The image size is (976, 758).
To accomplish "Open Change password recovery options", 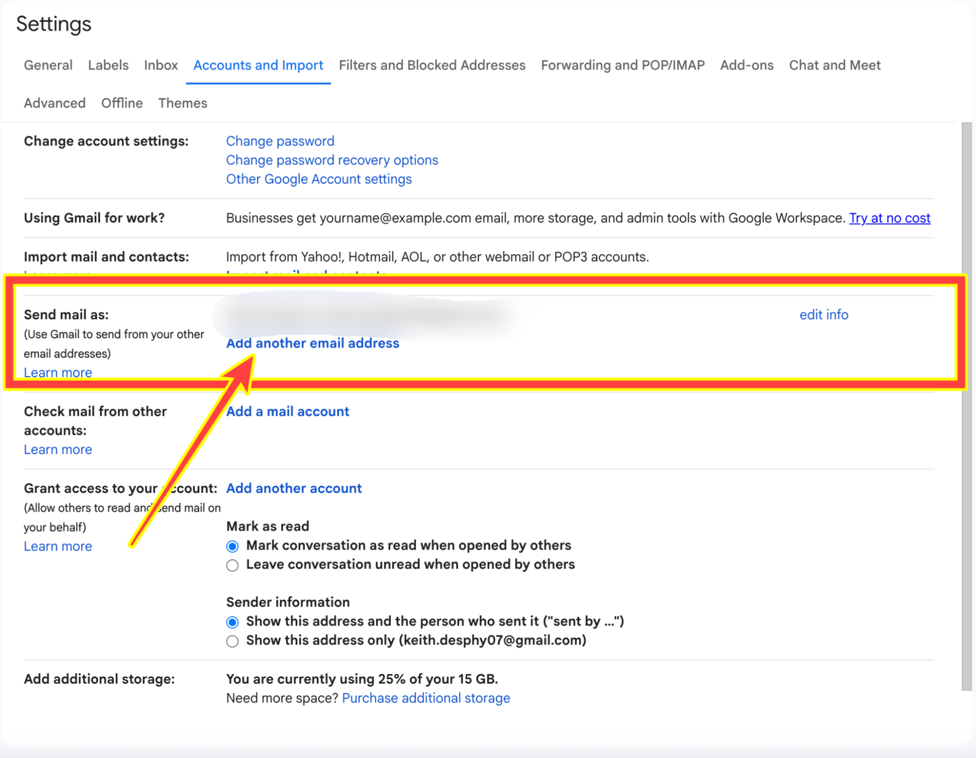I will tap(332, 160).
